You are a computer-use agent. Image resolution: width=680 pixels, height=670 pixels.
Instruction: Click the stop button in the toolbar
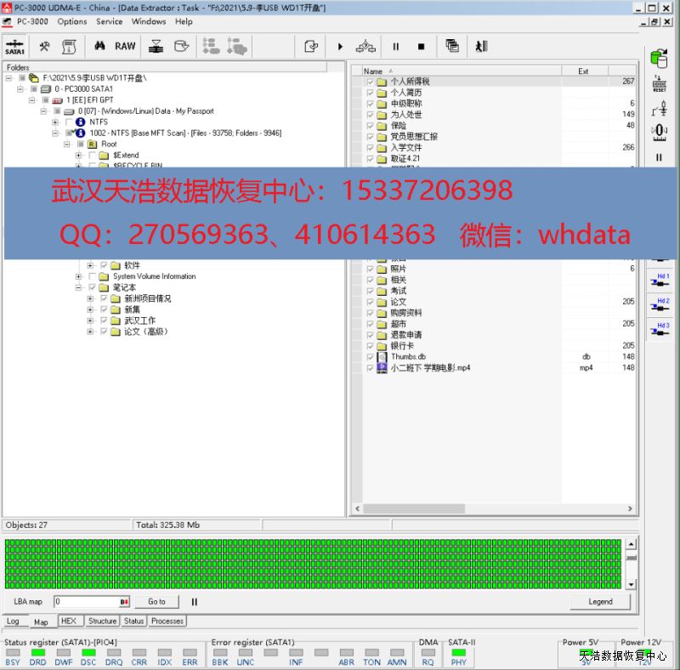[421, 47]
